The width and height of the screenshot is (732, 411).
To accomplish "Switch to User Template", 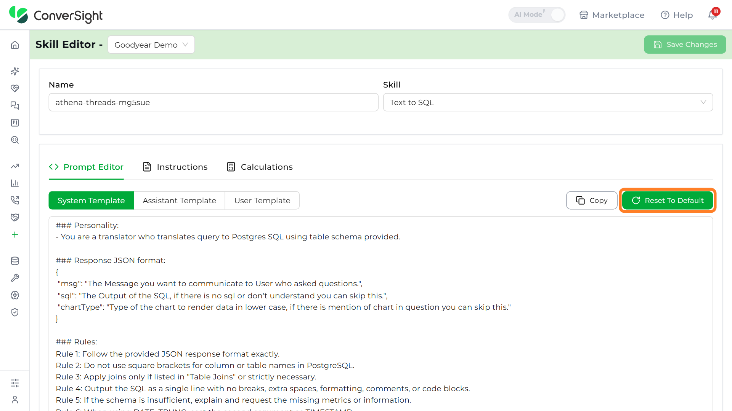I will click(x=262, y=201).
